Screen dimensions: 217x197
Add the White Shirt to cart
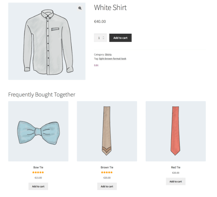[120, 38]
